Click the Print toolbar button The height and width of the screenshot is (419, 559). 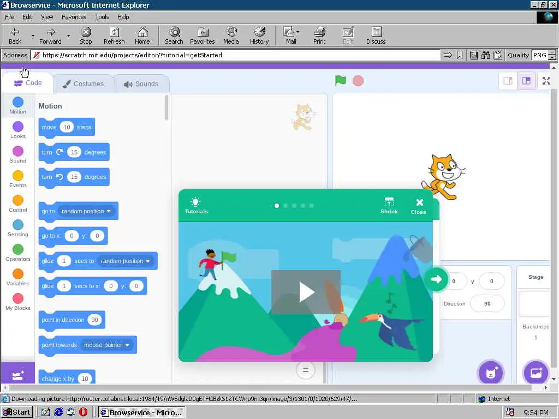319,35
